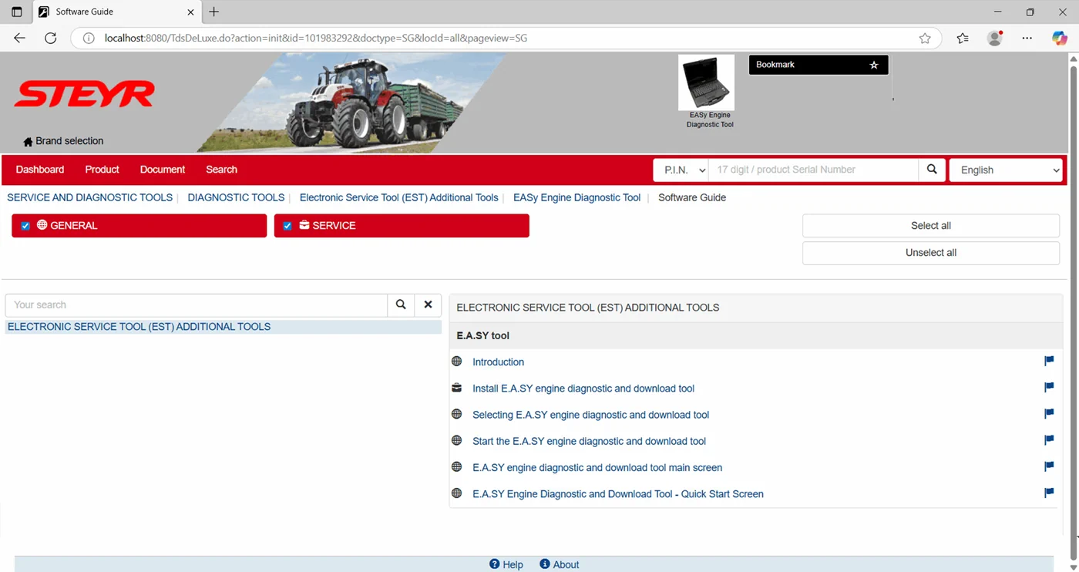View site information icon
This screenshot has width=1079, height=572.
tap(89, 38)
